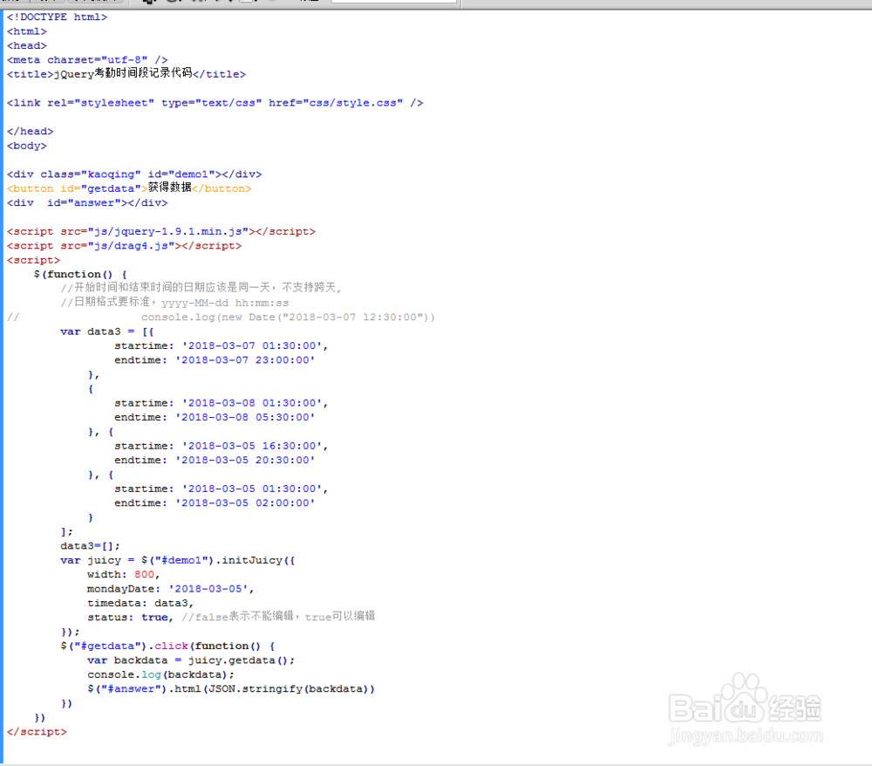Image resolution: width=872 pixels, height=766 pixels.
Task: Click the mondayDate: '2018-03-05' line
Action: 171,589
